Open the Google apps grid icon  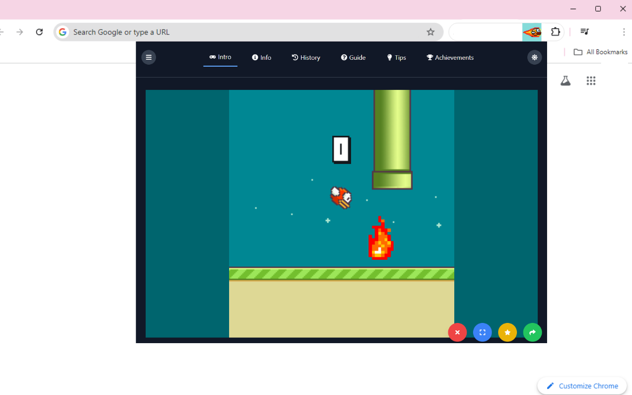tap(591, 80)
